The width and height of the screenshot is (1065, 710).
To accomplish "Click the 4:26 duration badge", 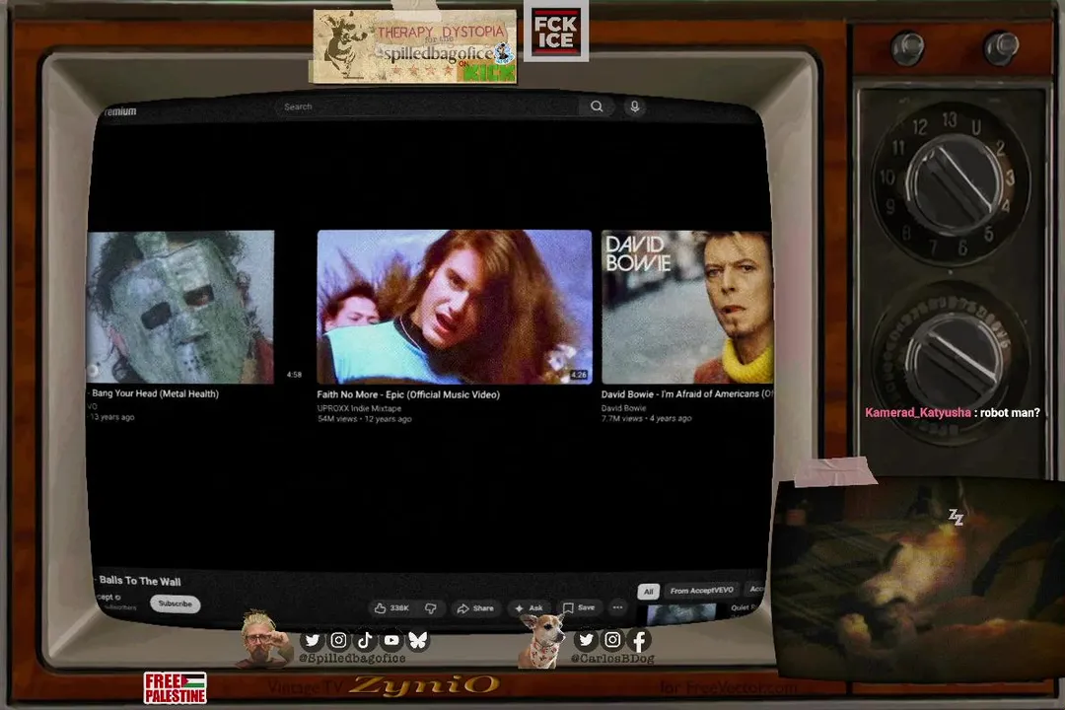I will (579, 375).
